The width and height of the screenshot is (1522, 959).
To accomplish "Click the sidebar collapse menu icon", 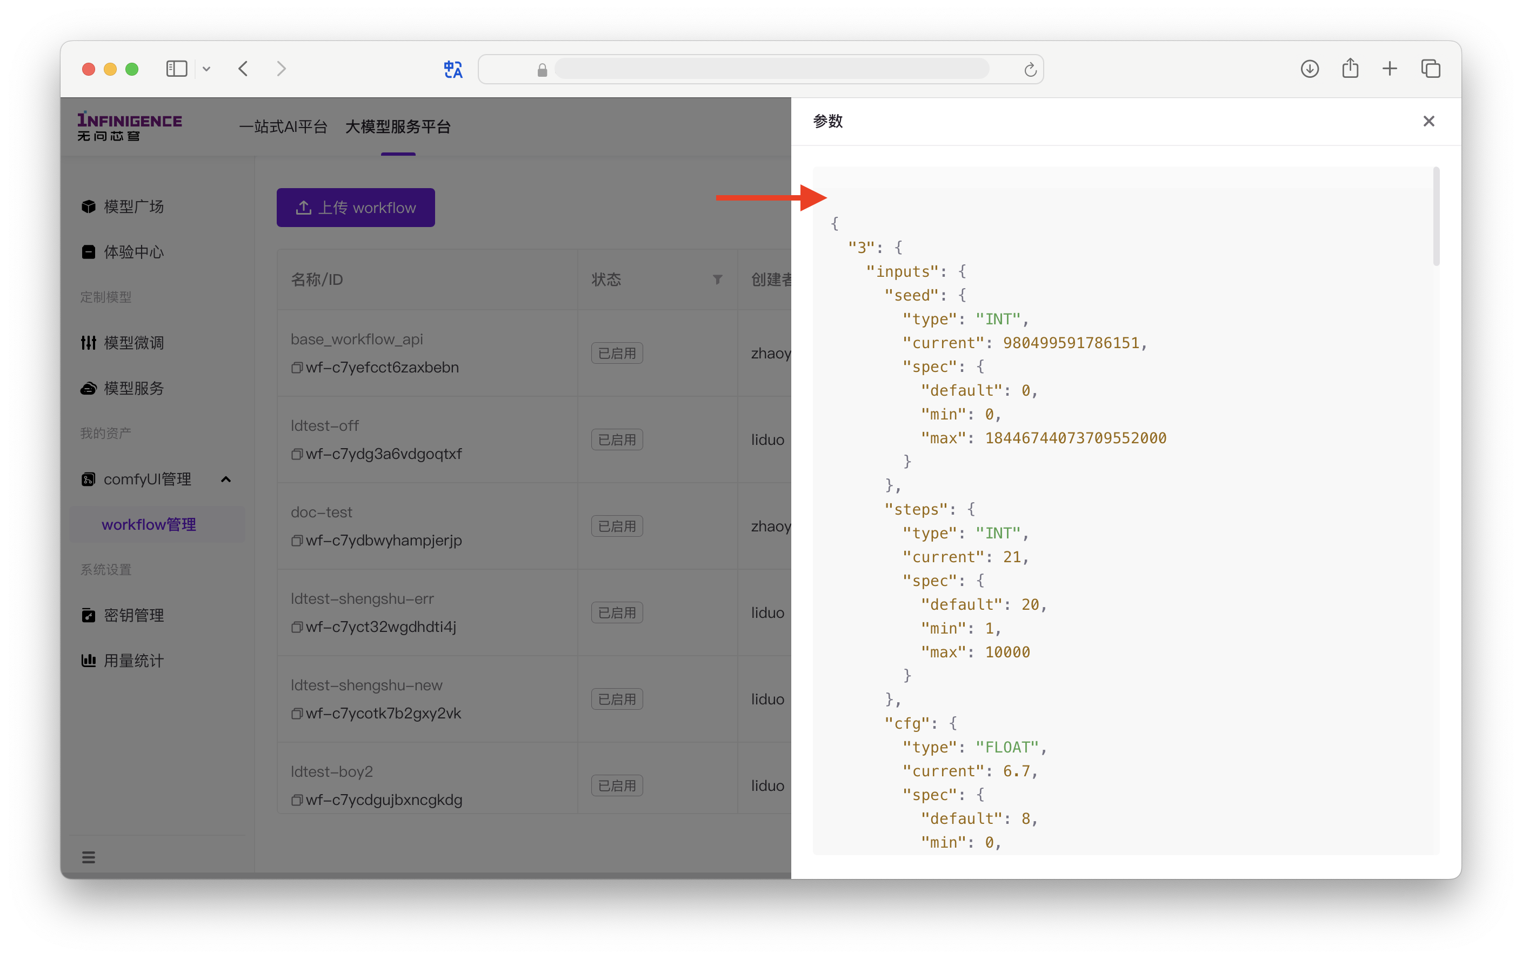I will tap(88, 855).
